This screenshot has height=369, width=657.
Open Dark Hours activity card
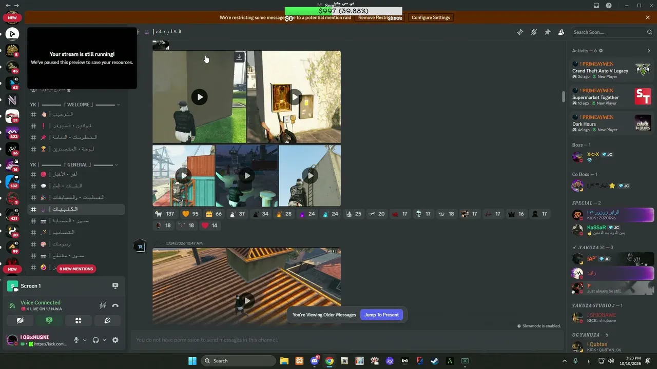(x=611, y=124)
